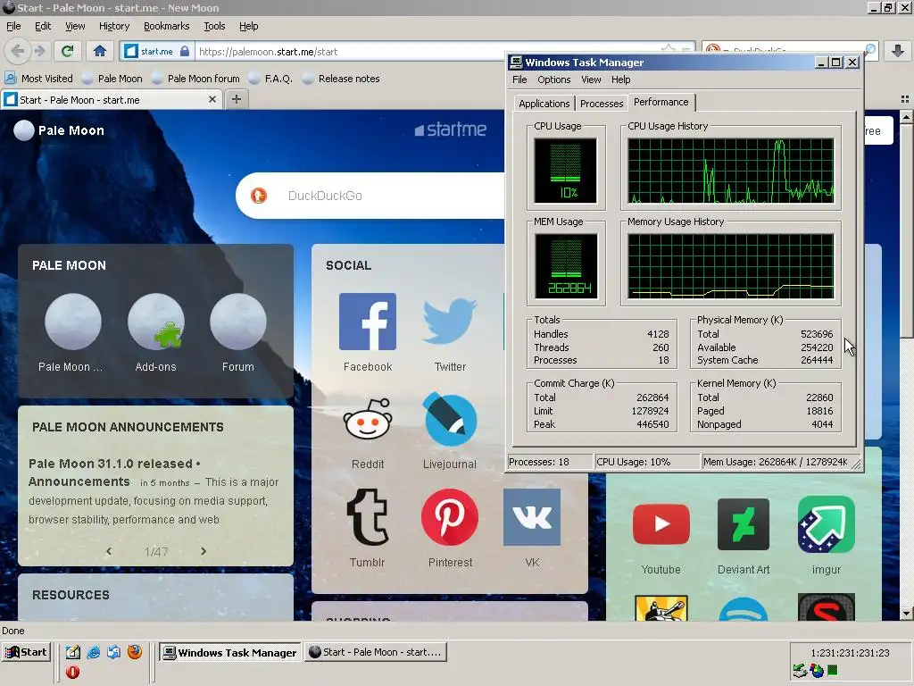The image size is (914, 686).
Task: Open Task Manager View menu
Action: click(x=591, y=79)
